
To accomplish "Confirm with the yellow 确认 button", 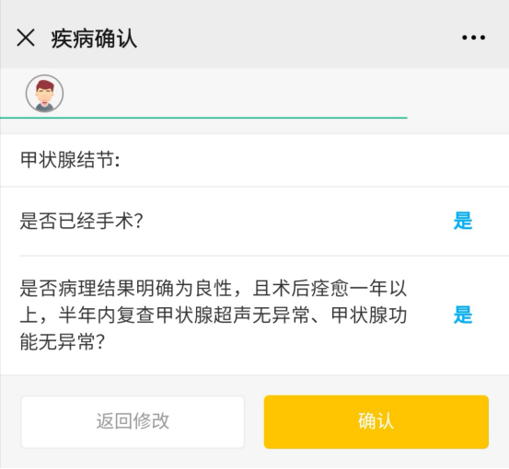I will 376,422.
